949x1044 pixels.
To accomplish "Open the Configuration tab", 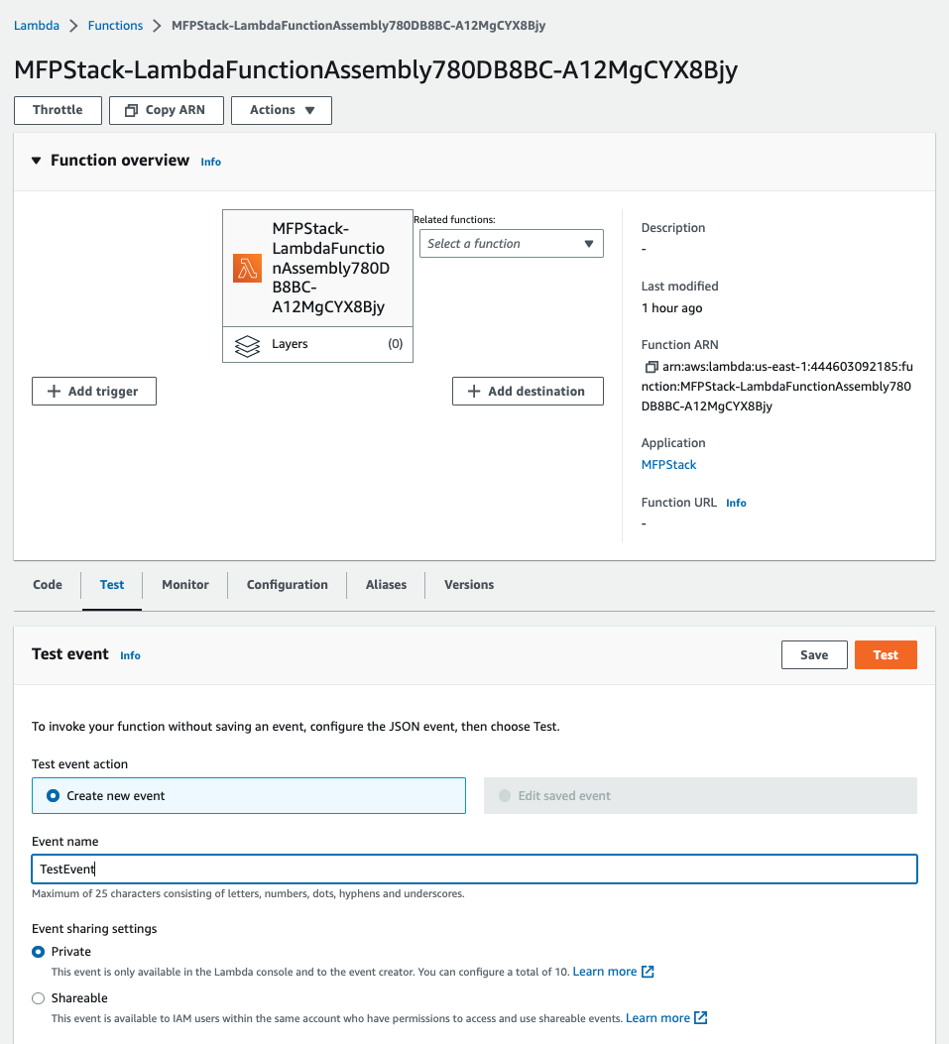I will click(287, 585).
